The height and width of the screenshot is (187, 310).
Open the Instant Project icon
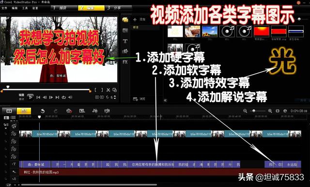pyautogui.click(x=82, y=111)
